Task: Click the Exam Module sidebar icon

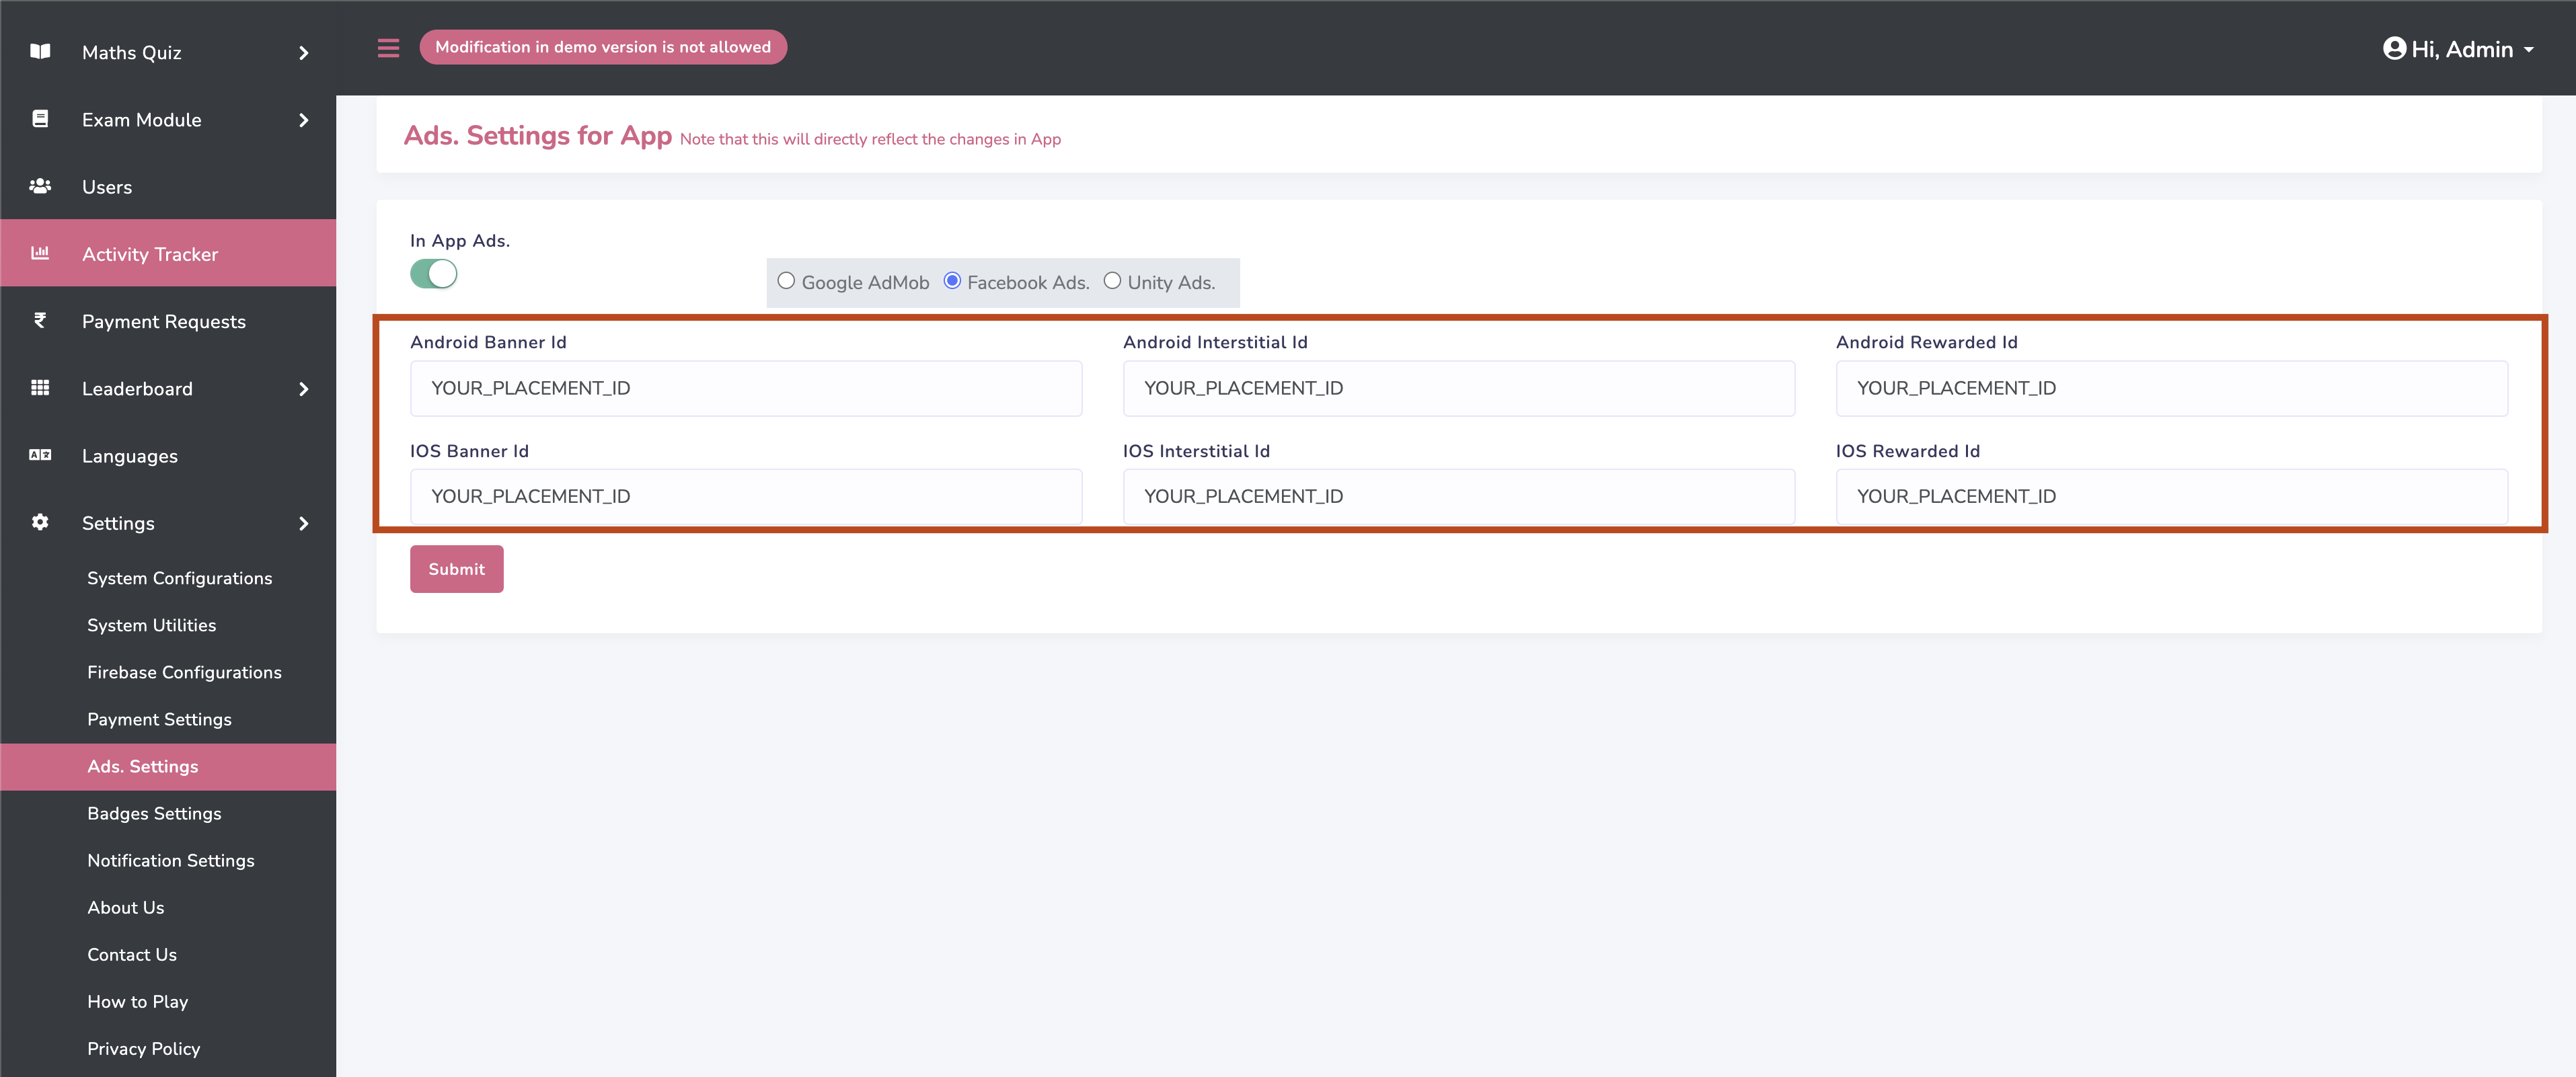Action: click(x=40, y=119)
